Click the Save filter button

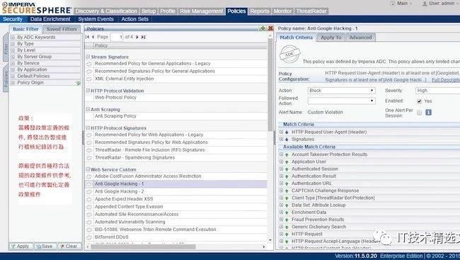pos(45,247)
